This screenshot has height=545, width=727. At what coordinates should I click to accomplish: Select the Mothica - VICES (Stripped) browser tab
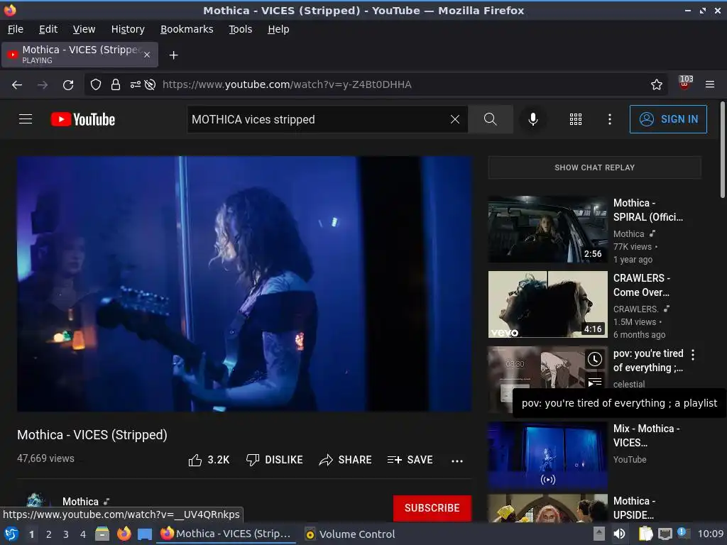(80, 55)
